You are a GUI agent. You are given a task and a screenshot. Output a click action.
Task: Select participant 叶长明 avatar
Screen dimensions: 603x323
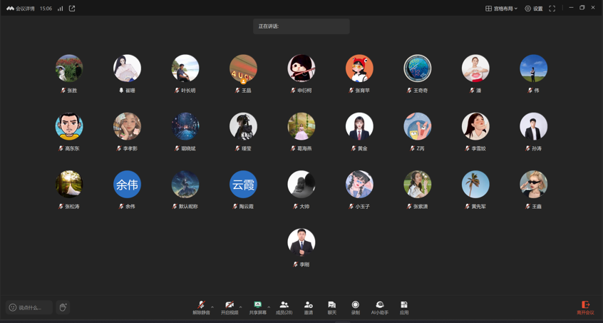(185, 68)
